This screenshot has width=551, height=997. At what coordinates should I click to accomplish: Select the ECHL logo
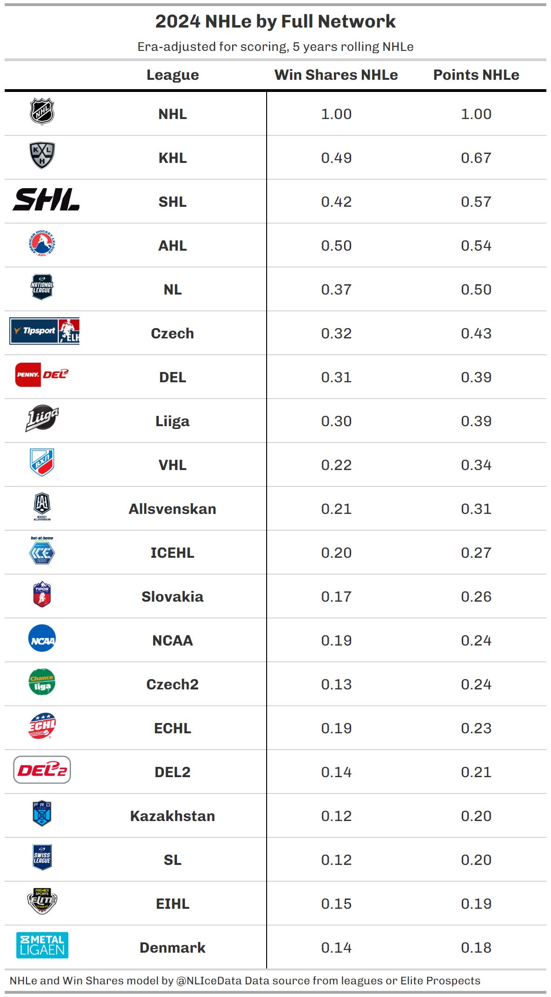[42, 726]
